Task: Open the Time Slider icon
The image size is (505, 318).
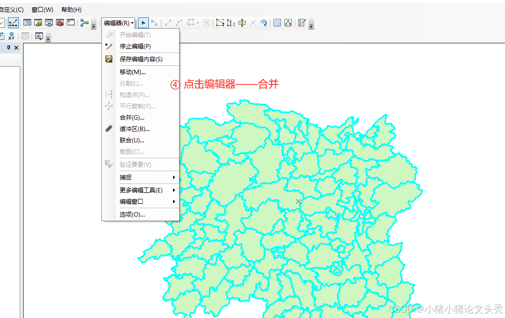Action: tap(25, 36)
